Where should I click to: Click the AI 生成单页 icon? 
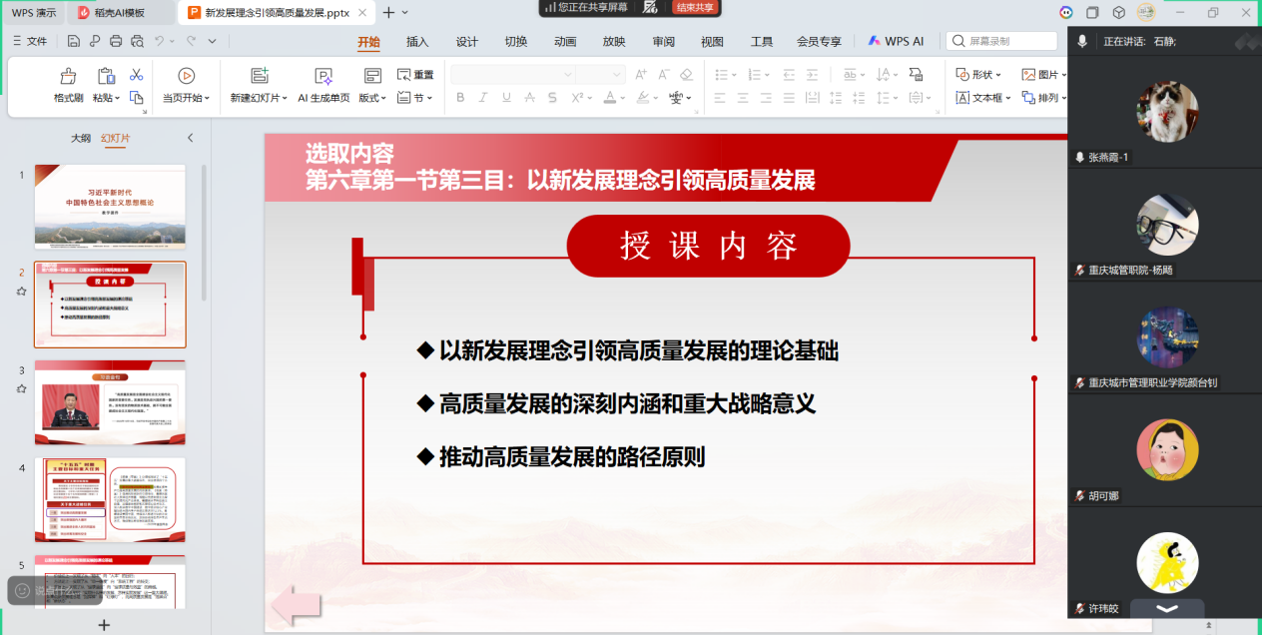pos(322,77)
